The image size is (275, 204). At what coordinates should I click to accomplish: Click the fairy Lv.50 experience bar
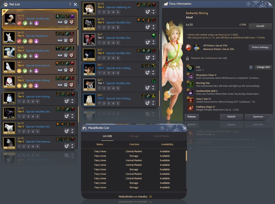(x=216, y=28)
